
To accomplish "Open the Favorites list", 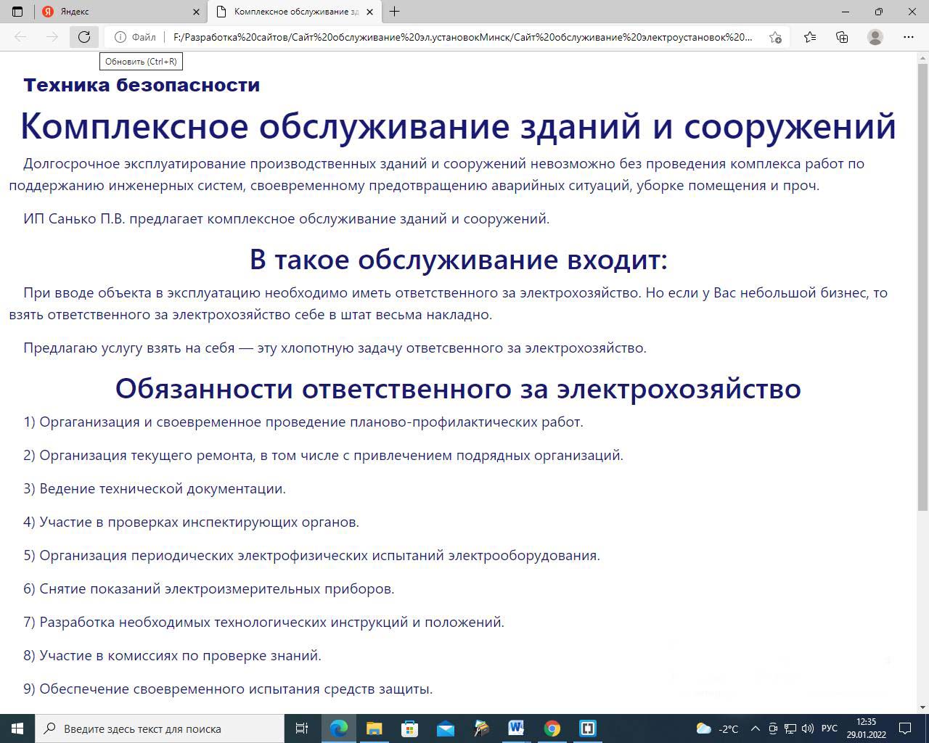I will pos(810,37).
